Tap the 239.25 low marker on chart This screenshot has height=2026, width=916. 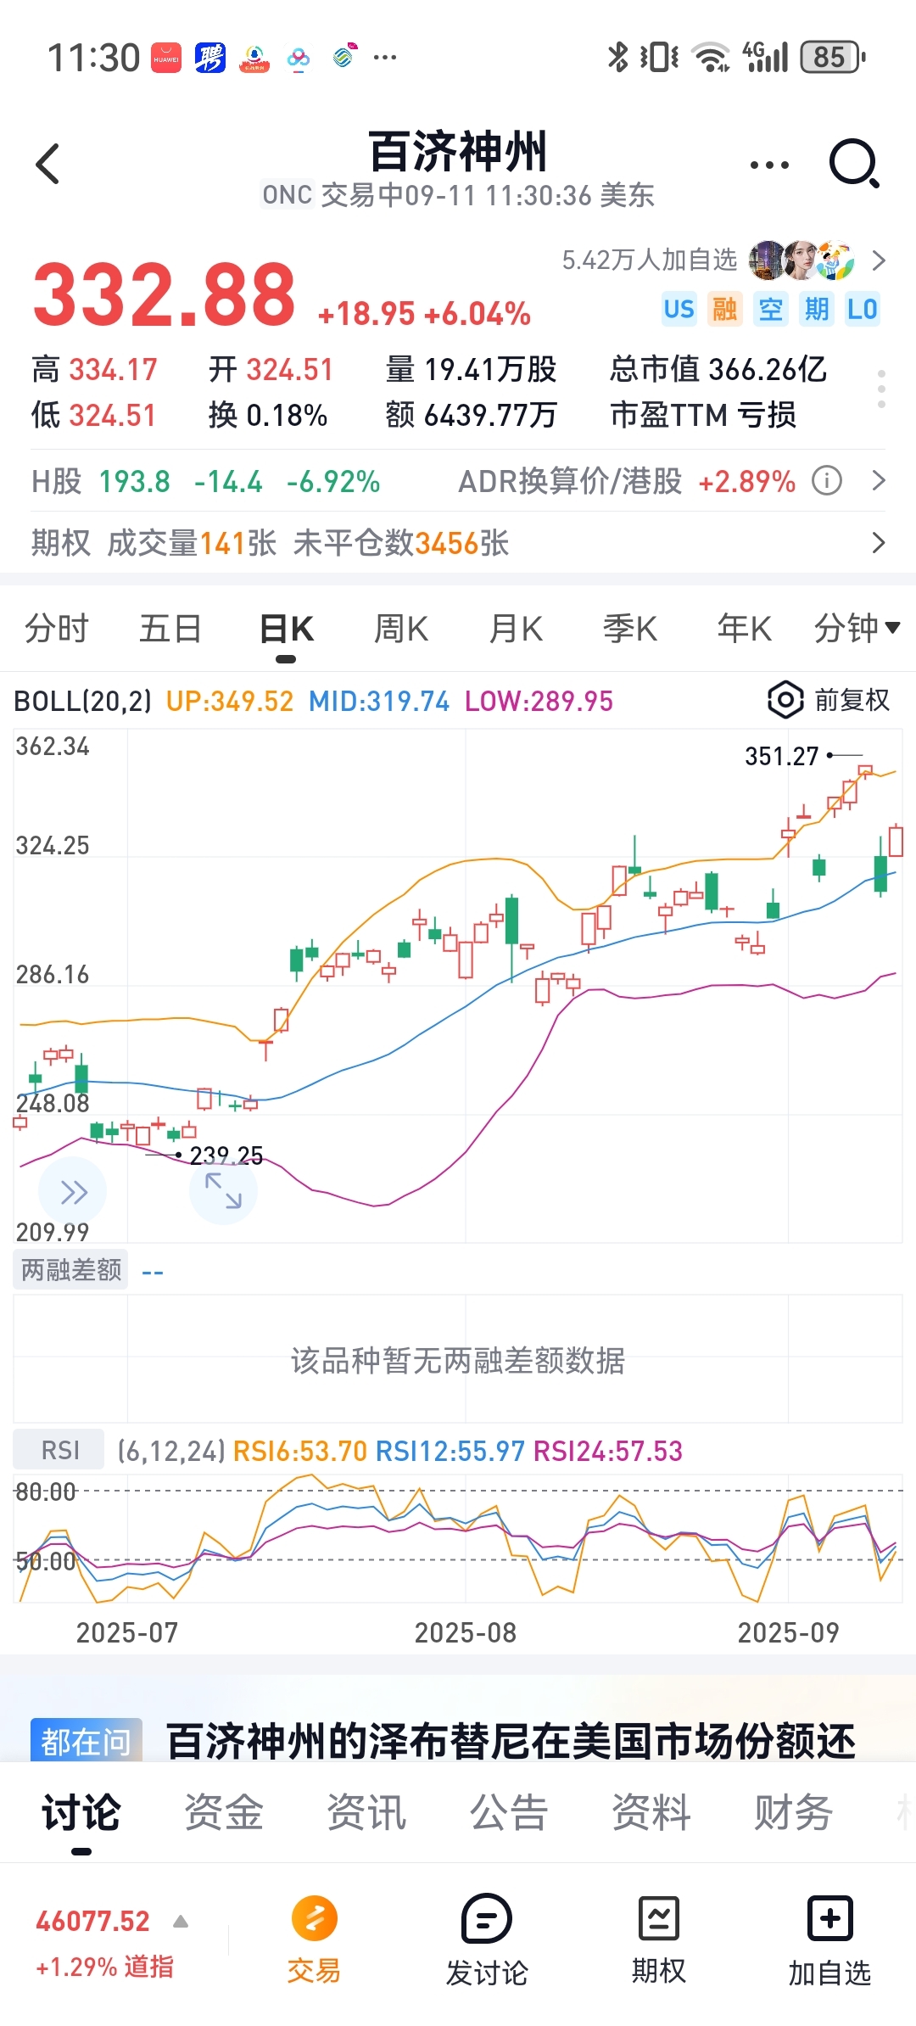[226, 1155]
